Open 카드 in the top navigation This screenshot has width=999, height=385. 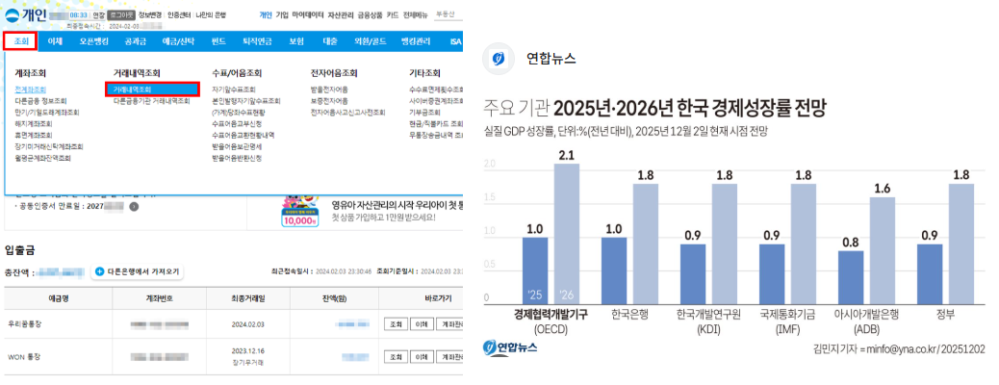point(393,14)
